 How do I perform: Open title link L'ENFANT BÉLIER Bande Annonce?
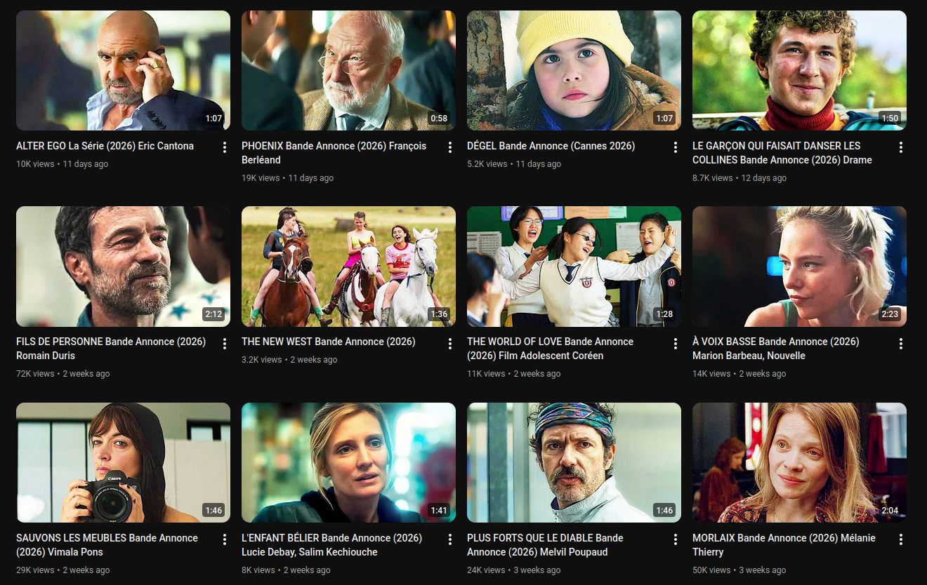pos(331,545)
